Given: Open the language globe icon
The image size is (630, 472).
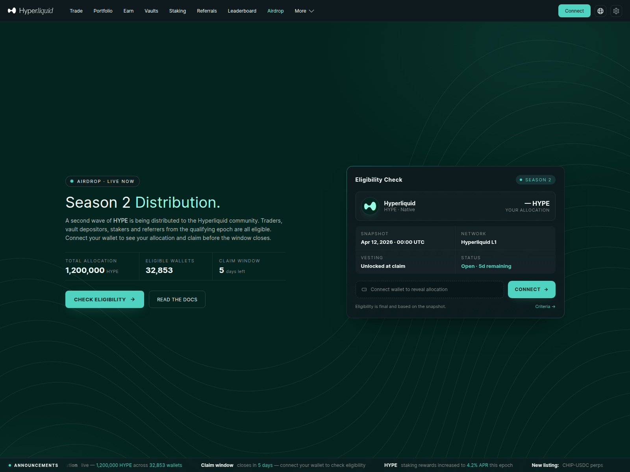Looking at the screenshot, I should point(600,11).
